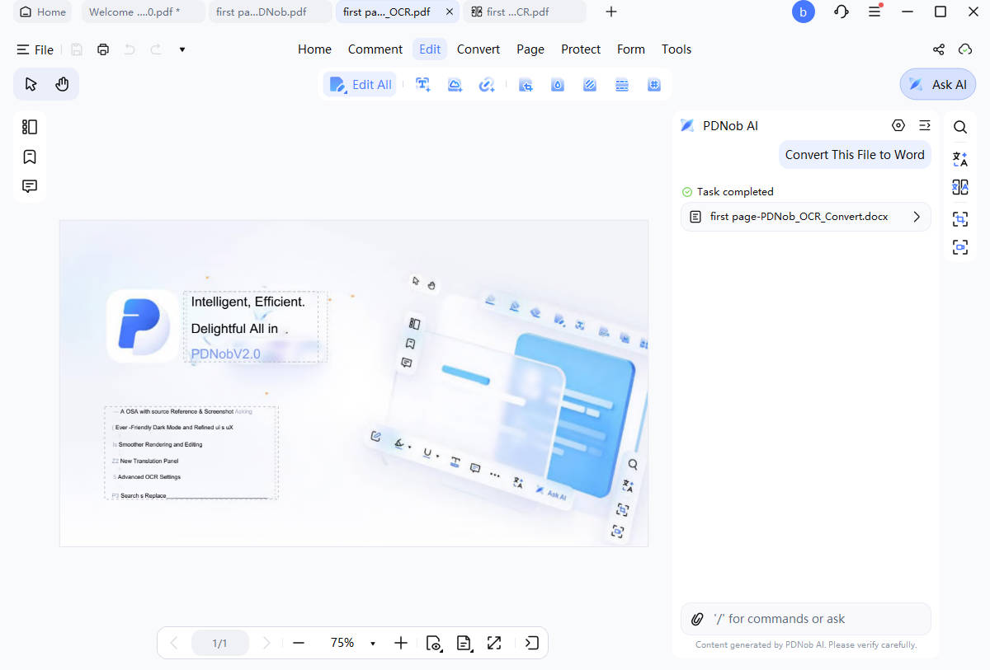Toggle the Ask AI button
990x670 pixels.
(938, 84)
